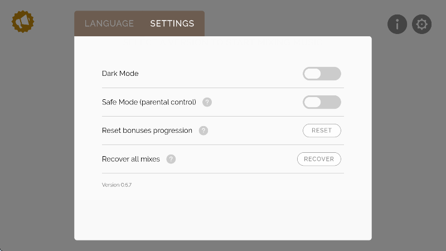Click the blank panel area below the version text

pyautogui.click(x=223, y=215)
